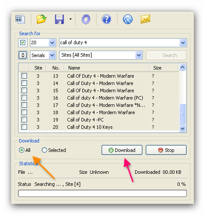
Task: Click the Stop button
Action: 166,150
